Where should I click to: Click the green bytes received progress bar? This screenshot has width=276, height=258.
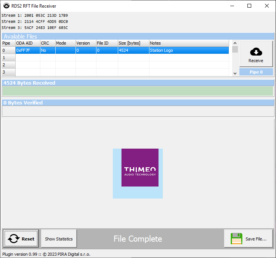[x=138, y=91]
